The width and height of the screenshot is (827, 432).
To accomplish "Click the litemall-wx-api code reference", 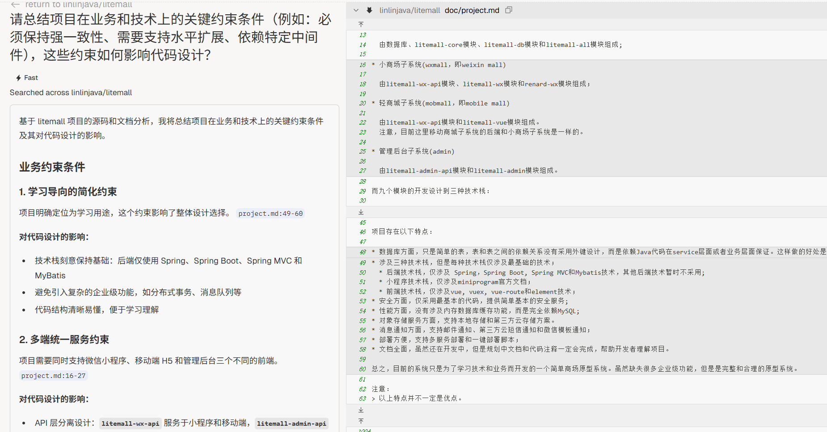I will tap(130, 424).
